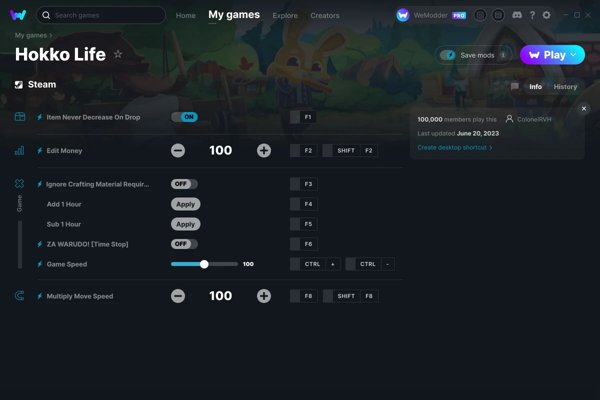This screenshot has height=400, width=600.
Task: Favorite Hokko Life with the star icon
Action: coord(118,54)
